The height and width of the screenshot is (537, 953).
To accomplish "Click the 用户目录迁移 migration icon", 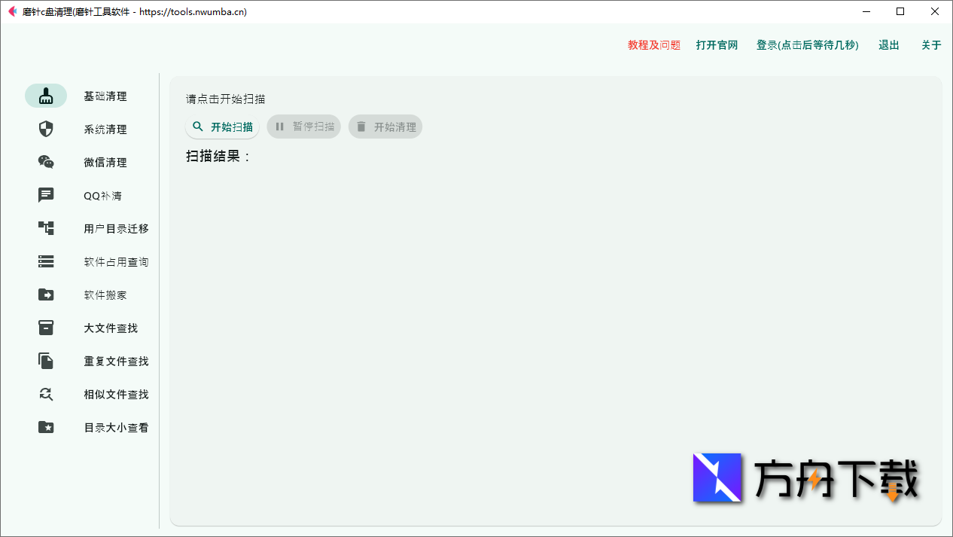I will click(x=46, y=228).
